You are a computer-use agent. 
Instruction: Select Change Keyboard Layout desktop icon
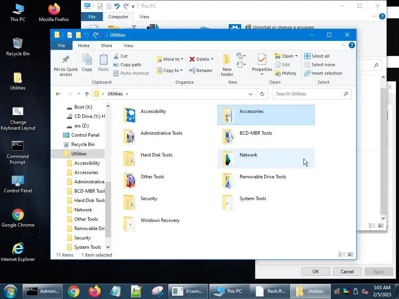[x=18, y=118]
